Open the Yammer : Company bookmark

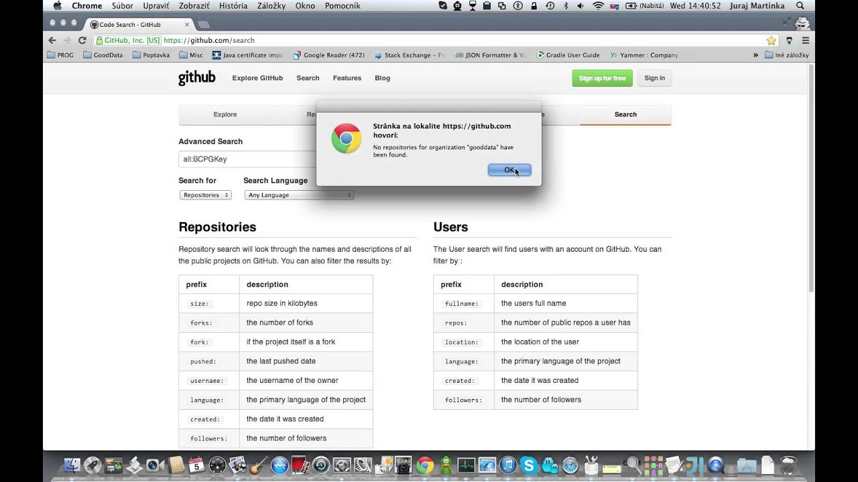pos(644,55)
